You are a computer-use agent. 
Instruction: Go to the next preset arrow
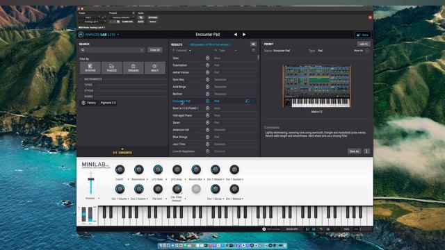pyautogui.click(x=244, y=35)
